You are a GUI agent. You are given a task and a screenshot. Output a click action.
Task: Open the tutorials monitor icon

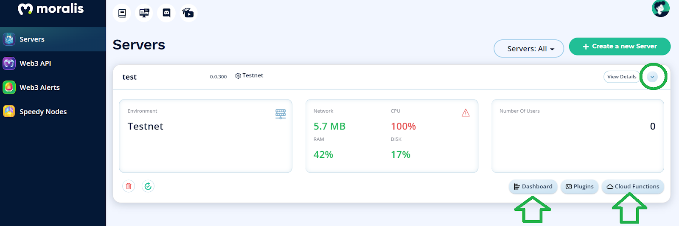[x=144, y=13]
